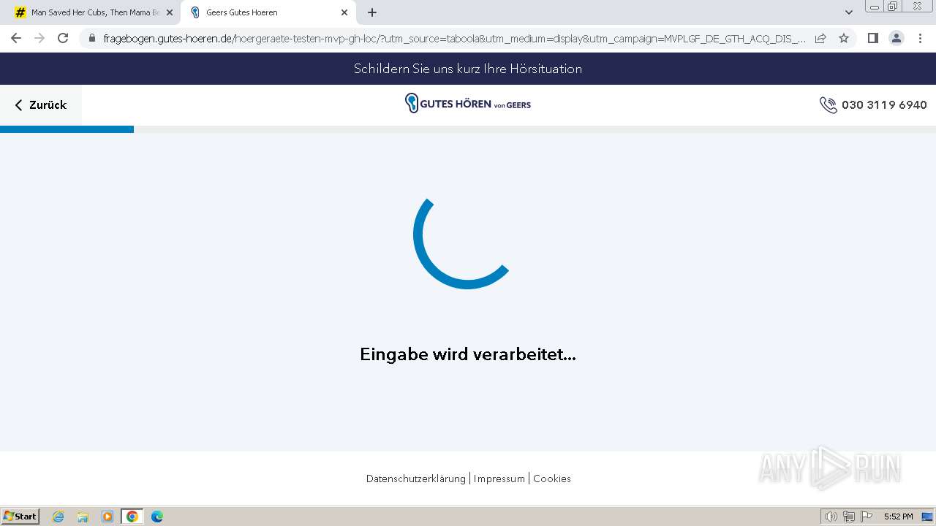Click the Eingabe wird verarbeitet text
The width and height of the screenshot is (936, 526).
pyautogui.click(x=468, y=354)
